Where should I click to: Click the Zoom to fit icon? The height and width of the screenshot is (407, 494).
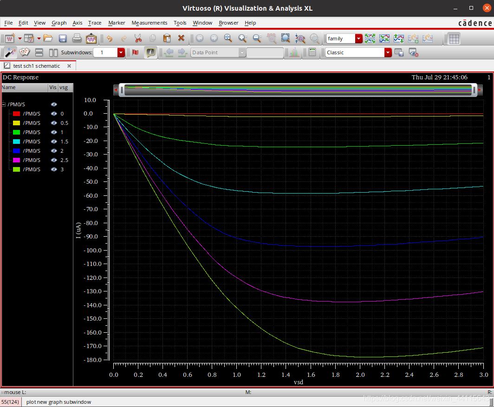click(286, 39)
